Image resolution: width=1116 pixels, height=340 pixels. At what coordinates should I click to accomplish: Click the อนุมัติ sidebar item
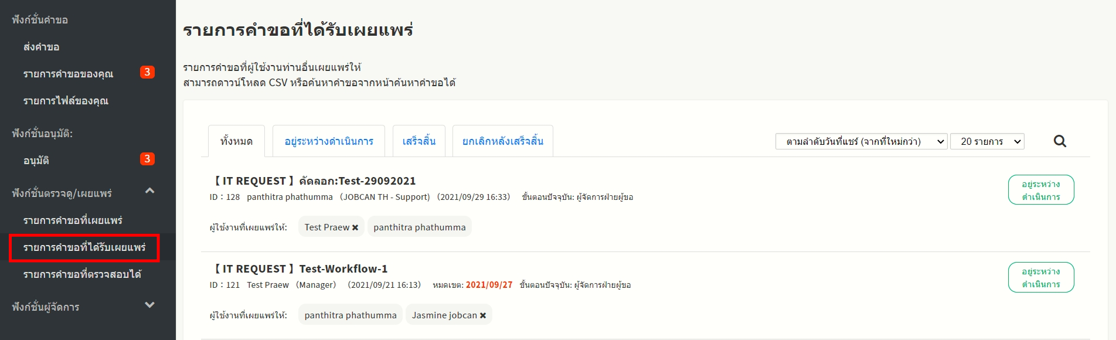[36, 161]
